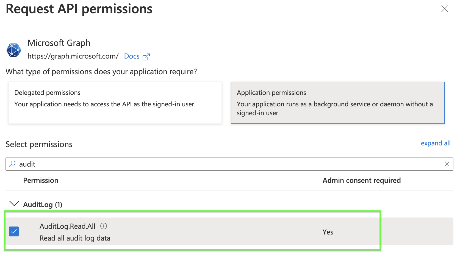Click the magnifier icon in the search box
The image size is (460, 254).
(x=12, y=164)
